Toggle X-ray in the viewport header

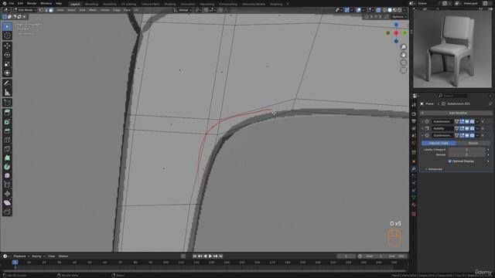pyautogui.click(x=378, y=10)
